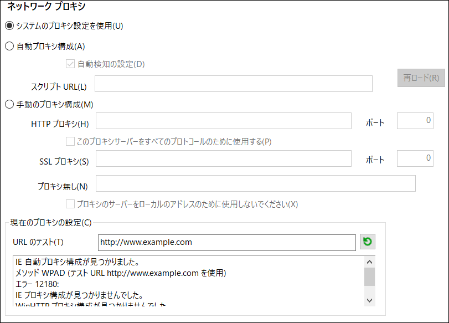This screenshot has width=449, height=323.
Task: Select 自動プロキシ構成 radio button
Action: click(x=9, y=47)
